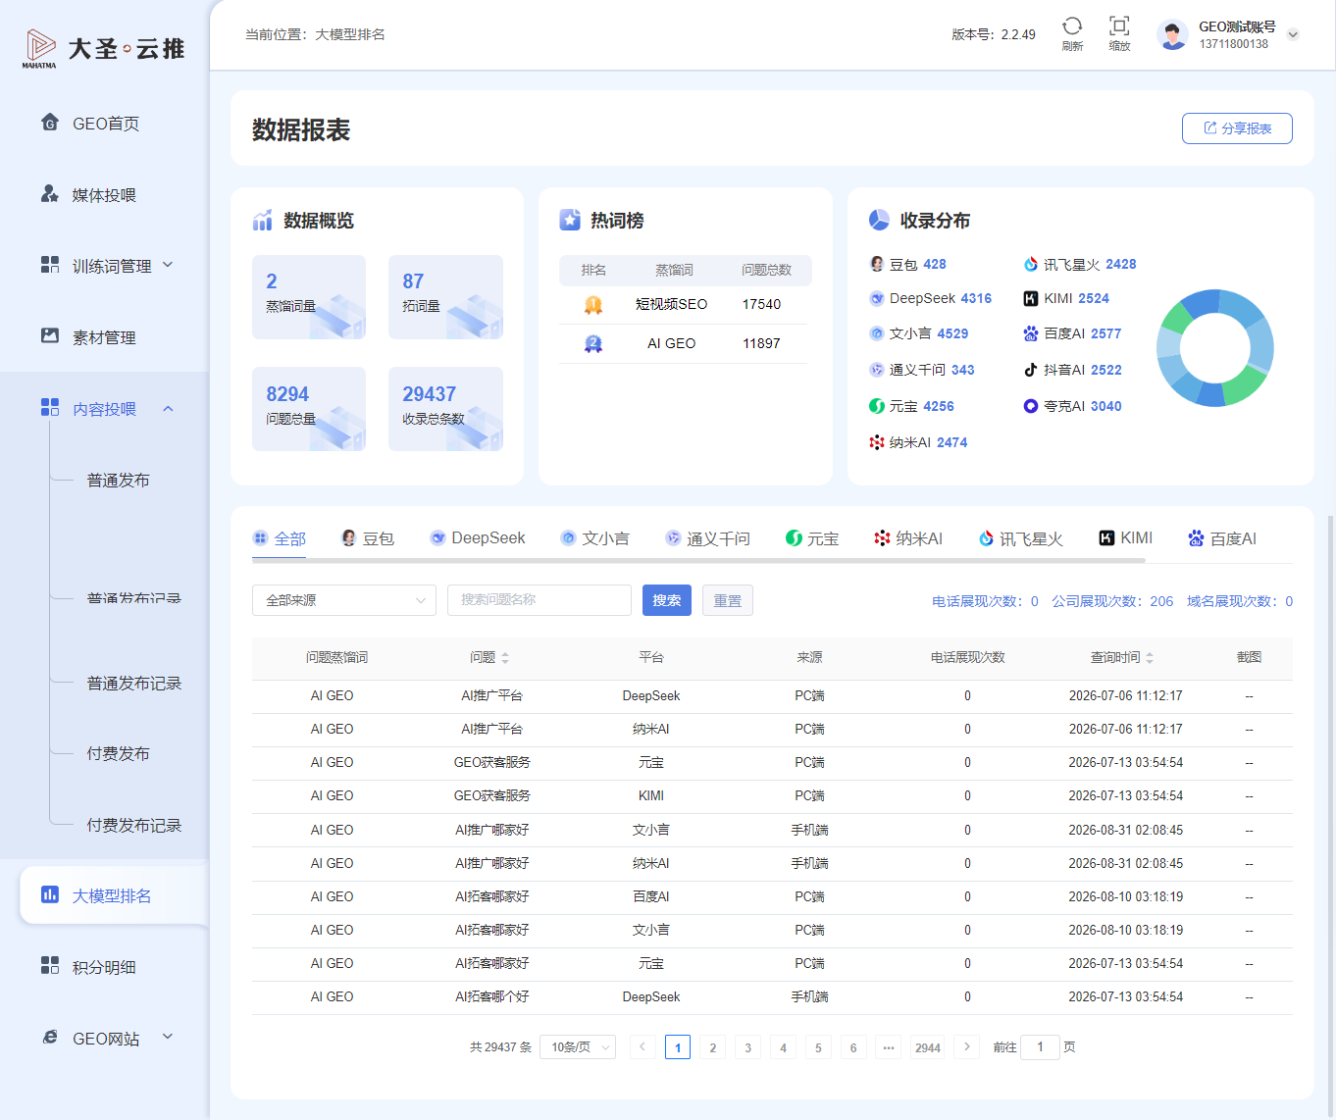Screen dimensions: 1336x1120
Task: Click the tab bar horizontal scrollbar
Action: [x=698, y=560]
